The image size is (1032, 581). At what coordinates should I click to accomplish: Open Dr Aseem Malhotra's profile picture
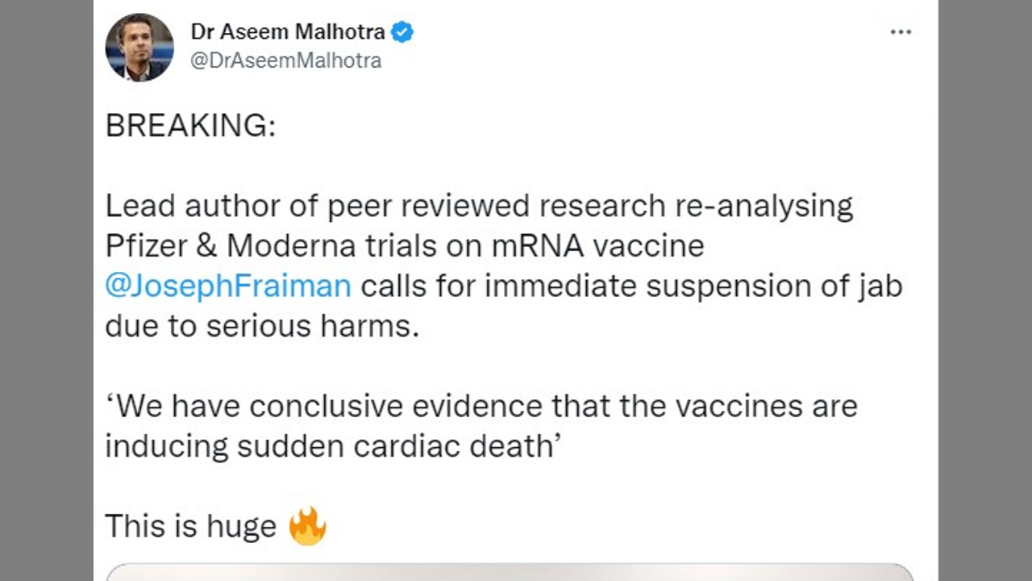[x=139, y=47]
